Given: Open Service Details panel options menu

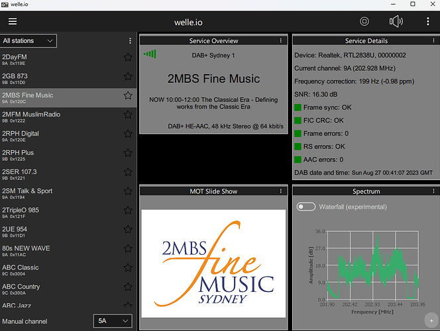Looking at the screenshot, I should point(431,41).
